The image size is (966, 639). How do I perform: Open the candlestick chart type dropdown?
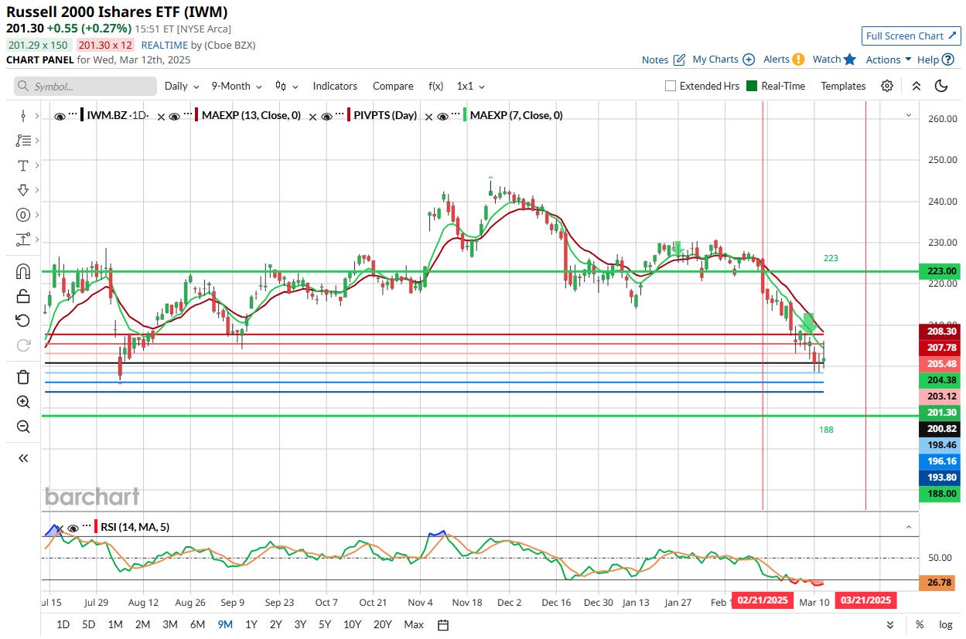tap(286, 86)
